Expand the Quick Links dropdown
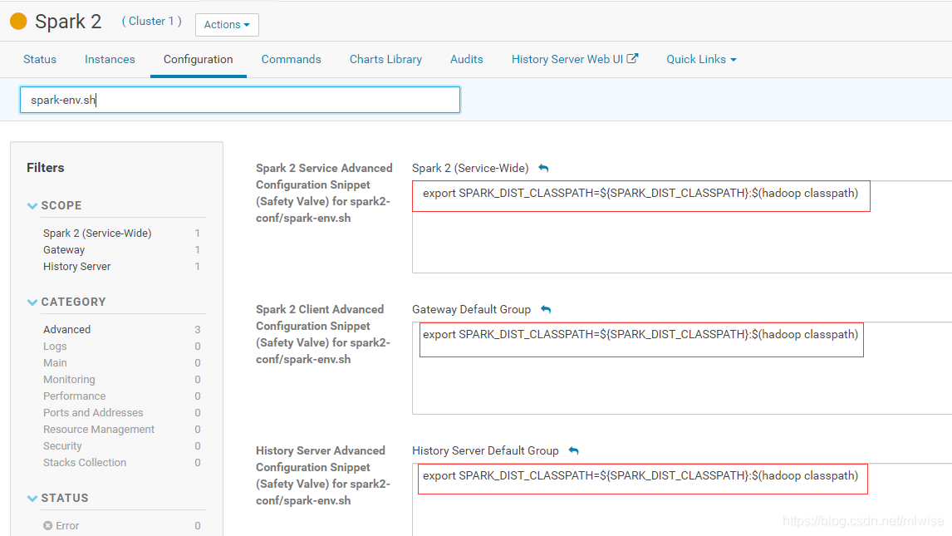Image resolution: width=952 pixels, height=536 pixels. click(x=700, y=59)
